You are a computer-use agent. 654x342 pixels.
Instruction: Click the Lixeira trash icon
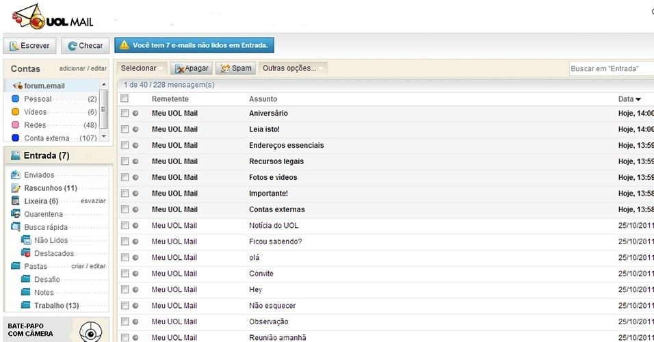[16, 201]
